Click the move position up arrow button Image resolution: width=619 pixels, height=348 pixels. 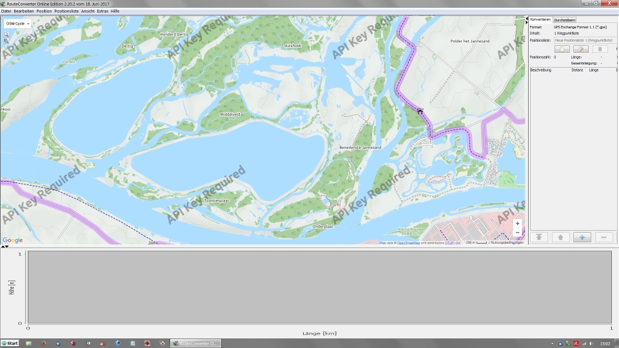560,237
